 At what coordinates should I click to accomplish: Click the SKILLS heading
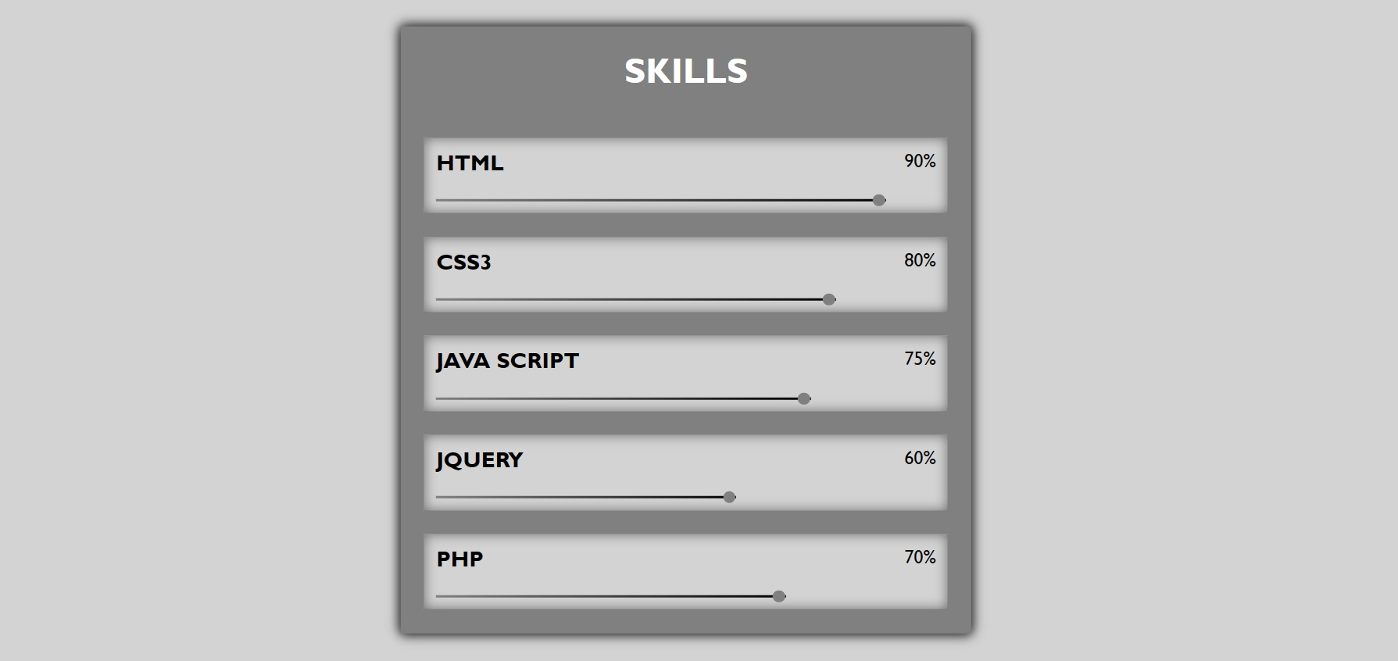click(x=685, y=71)
